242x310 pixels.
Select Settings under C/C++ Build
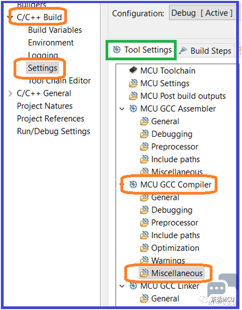click(x=42, y=68)
